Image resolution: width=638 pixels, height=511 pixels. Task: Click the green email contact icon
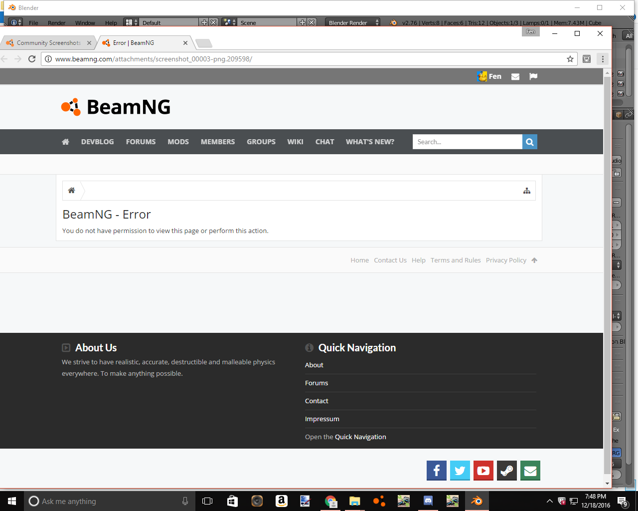coord(530,471)
